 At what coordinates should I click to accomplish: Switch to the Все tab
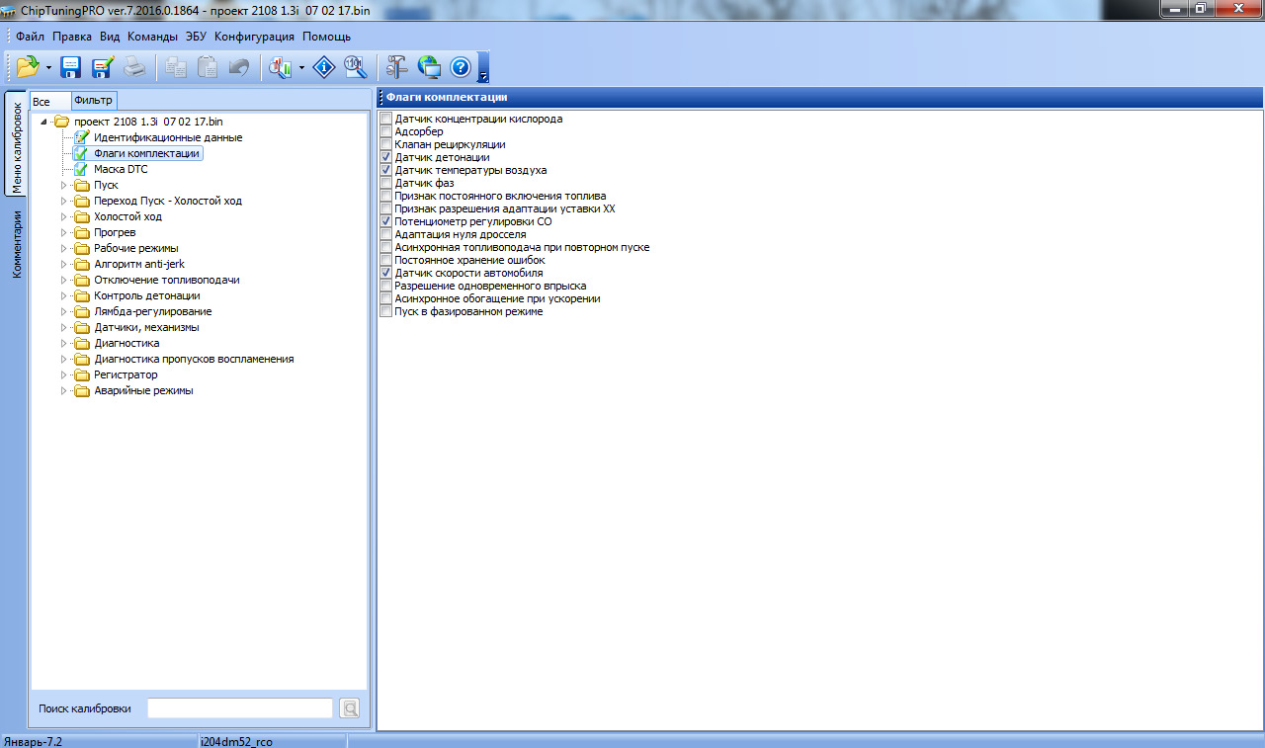pyautogui.click(x=49, y=101)
